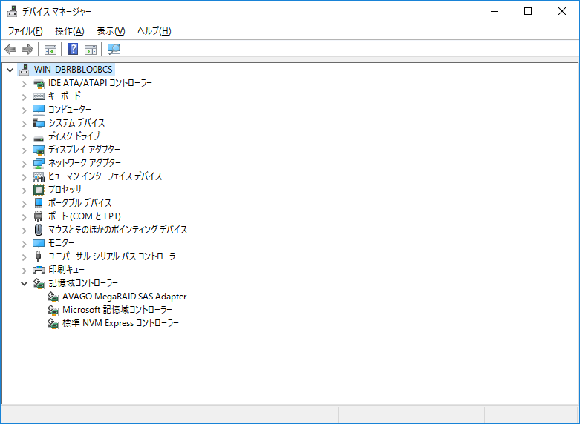Click the ディスク ドライブ drive icon
The height and width of the screenshot is (424, 580).
click(x=39, y=138)
